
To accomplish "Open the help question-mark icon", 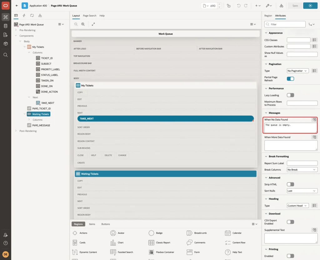I will tap(6, 243).
